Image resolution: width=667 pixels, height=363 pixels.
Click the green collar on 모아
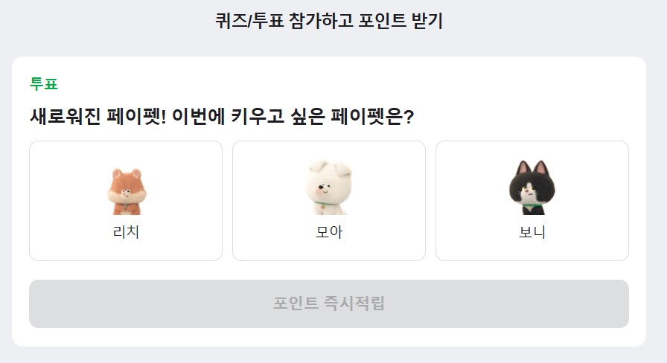click(323, 203)
